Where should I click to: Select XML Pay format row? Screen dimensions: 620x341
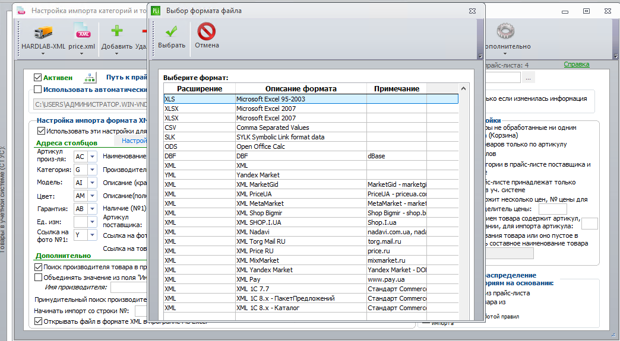311,279
